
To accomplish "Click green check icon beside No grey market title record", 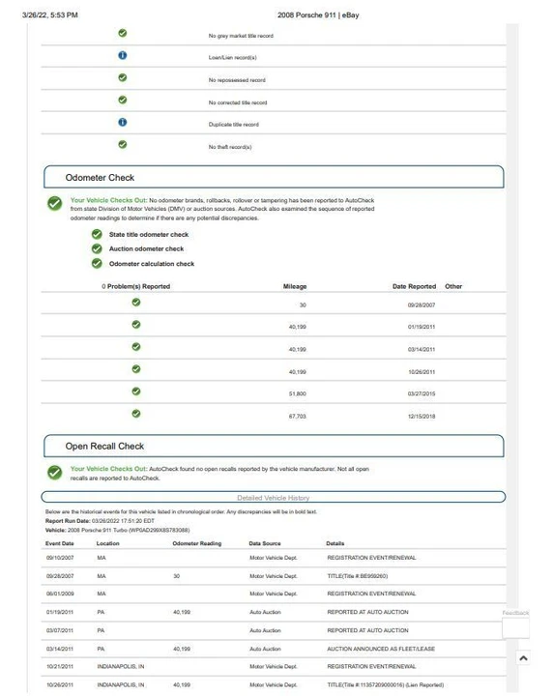I will click(x=123, y=33).
